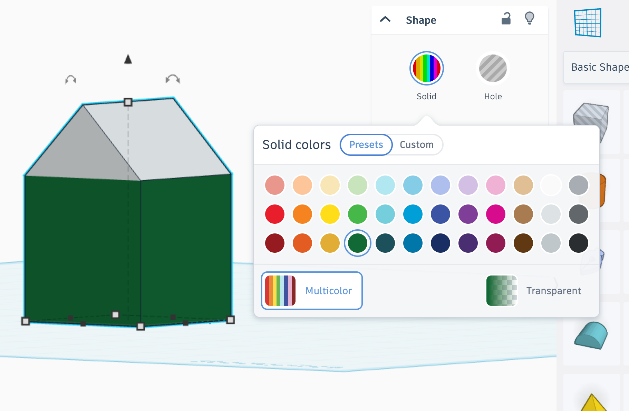
Task: Switch to the Custom tab
Action: [x=417, y=145]
